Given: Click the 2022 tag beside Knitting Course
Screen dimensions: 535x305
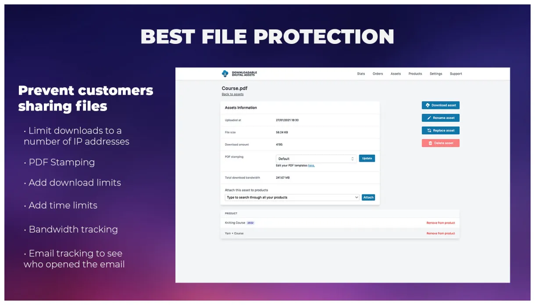Looking at the screenshot, I should (250, 223).
